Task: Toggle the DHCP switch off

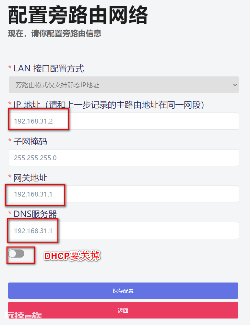Action: (16, 254)
